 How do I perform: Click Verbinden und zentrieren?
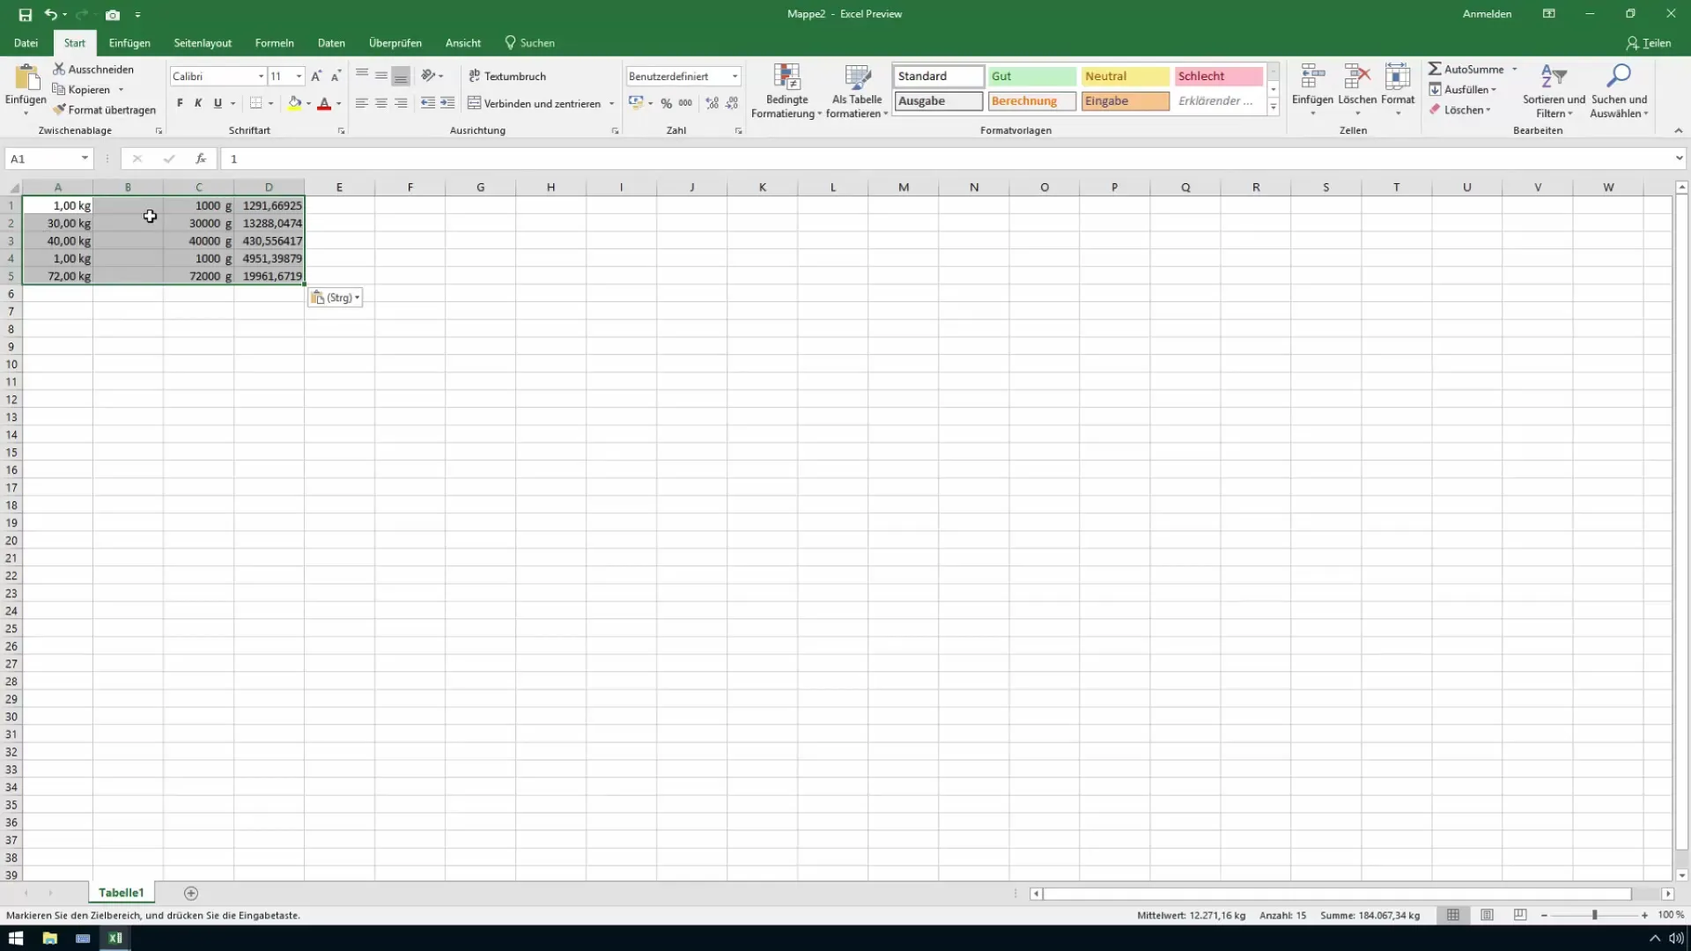click(x=534, y=103)
